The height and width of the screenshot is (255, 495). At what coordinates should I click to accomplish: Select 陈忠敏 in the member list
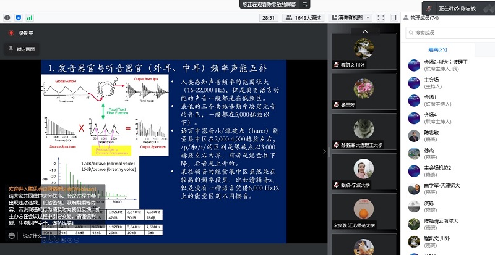(x=433, y=133)
